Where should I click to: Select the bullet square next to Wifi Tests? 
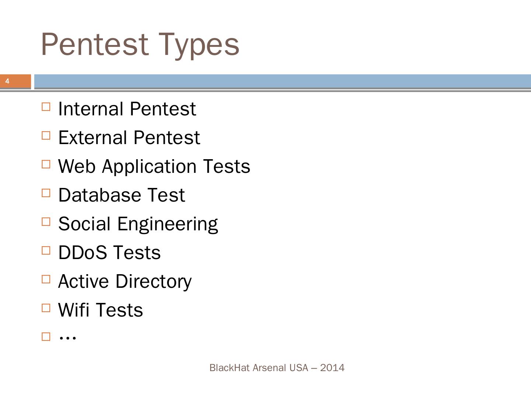(x=46, y=308)
